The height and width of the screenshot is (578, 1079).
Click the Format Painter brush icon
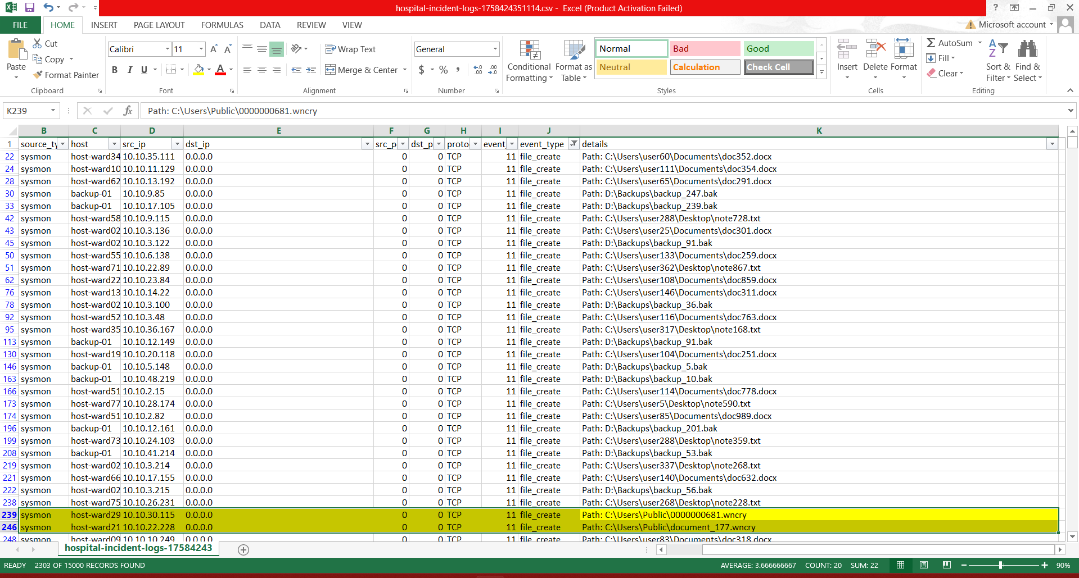pos(38,75)
